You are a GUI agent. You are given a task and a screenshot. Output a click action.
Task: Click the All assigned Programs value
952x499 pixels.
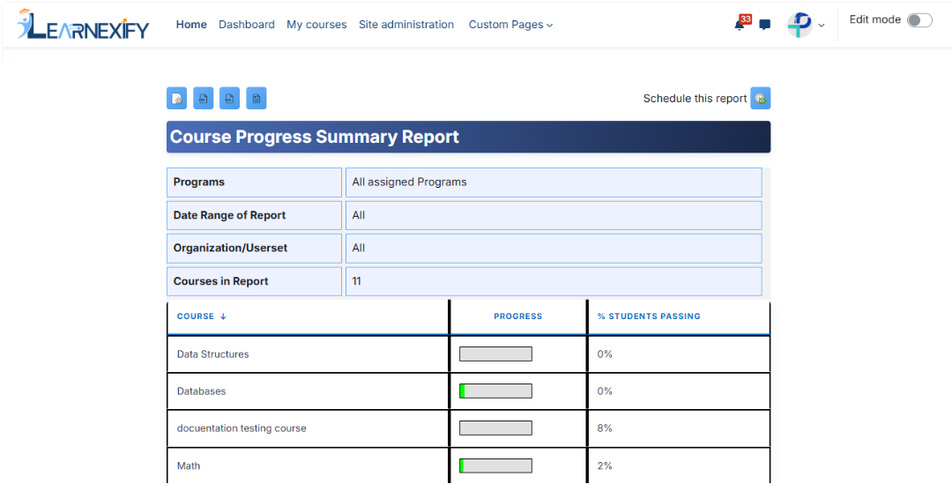[x=554, y=182]
